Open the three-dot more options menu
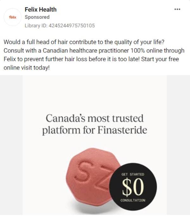Screen dimensions: 190x218 [177, 10]
